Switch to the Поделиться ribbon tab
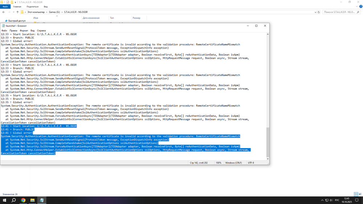The width and height of the screenshot is (363, 204). [x=32, y=7]
